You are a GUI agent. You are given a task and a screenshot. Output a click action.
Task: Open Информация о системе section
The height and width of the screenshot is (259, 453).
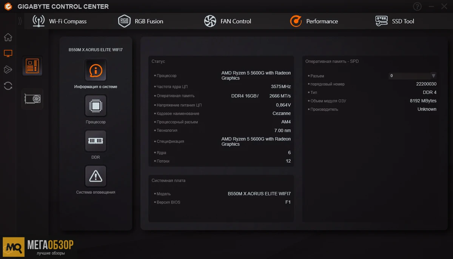click(x=96, y=74)
